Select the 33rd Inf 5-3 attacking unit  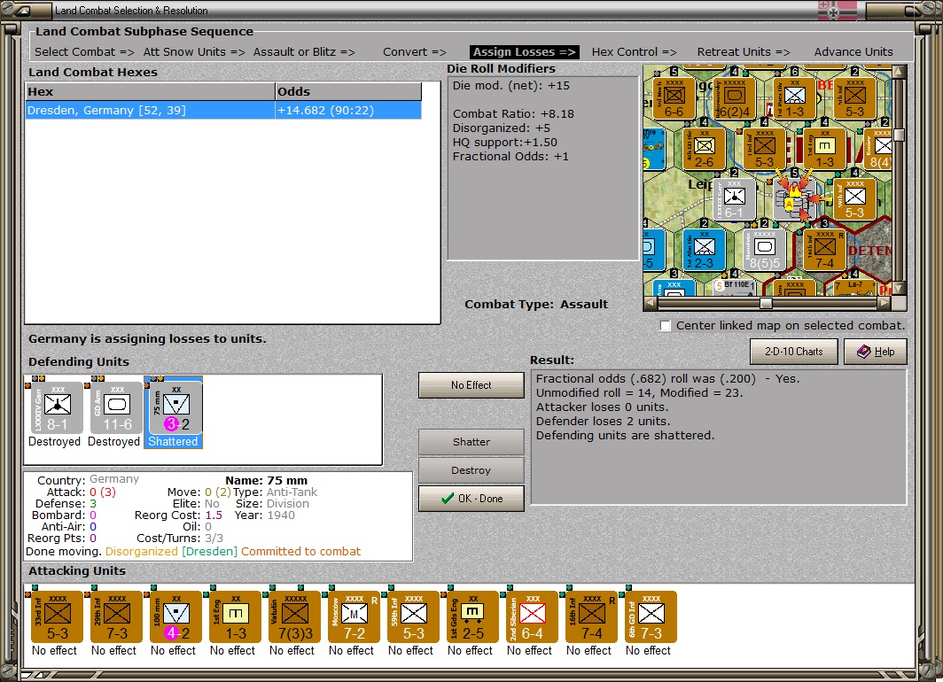pos(57,617)
